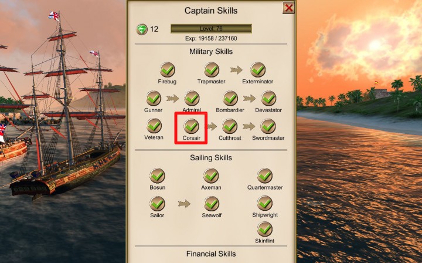422x263 pixels.
Task: Click the green gem skill points icon
Action: (142, 29)
